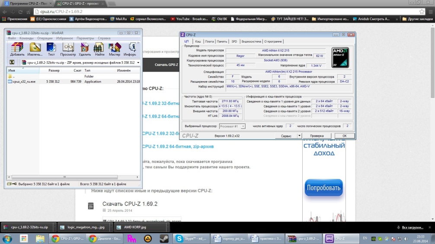Open the Параметры menu in WinRAR
435x244 pixels.
click(85, 38)
